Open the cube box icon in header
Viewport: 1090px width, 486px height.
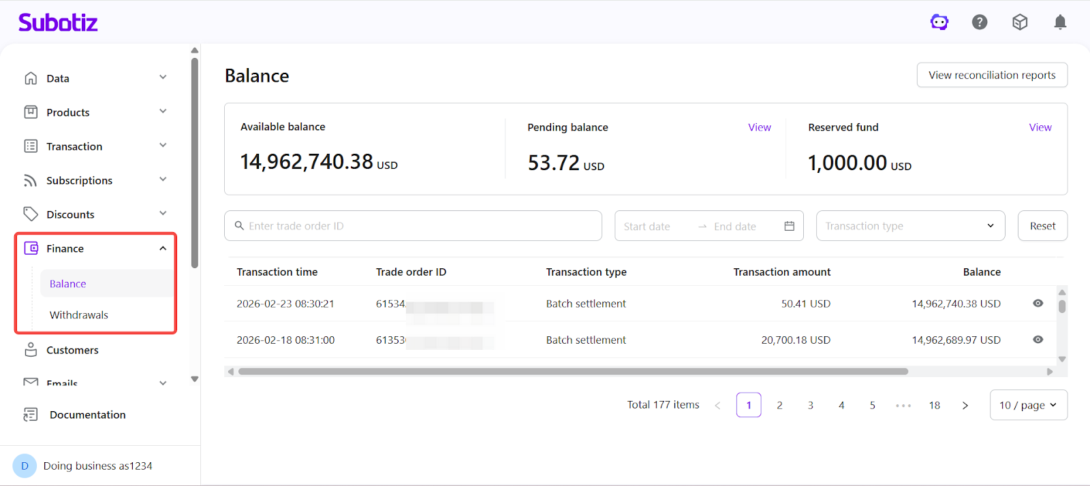pyautogui.click(x=1020, y=22)
